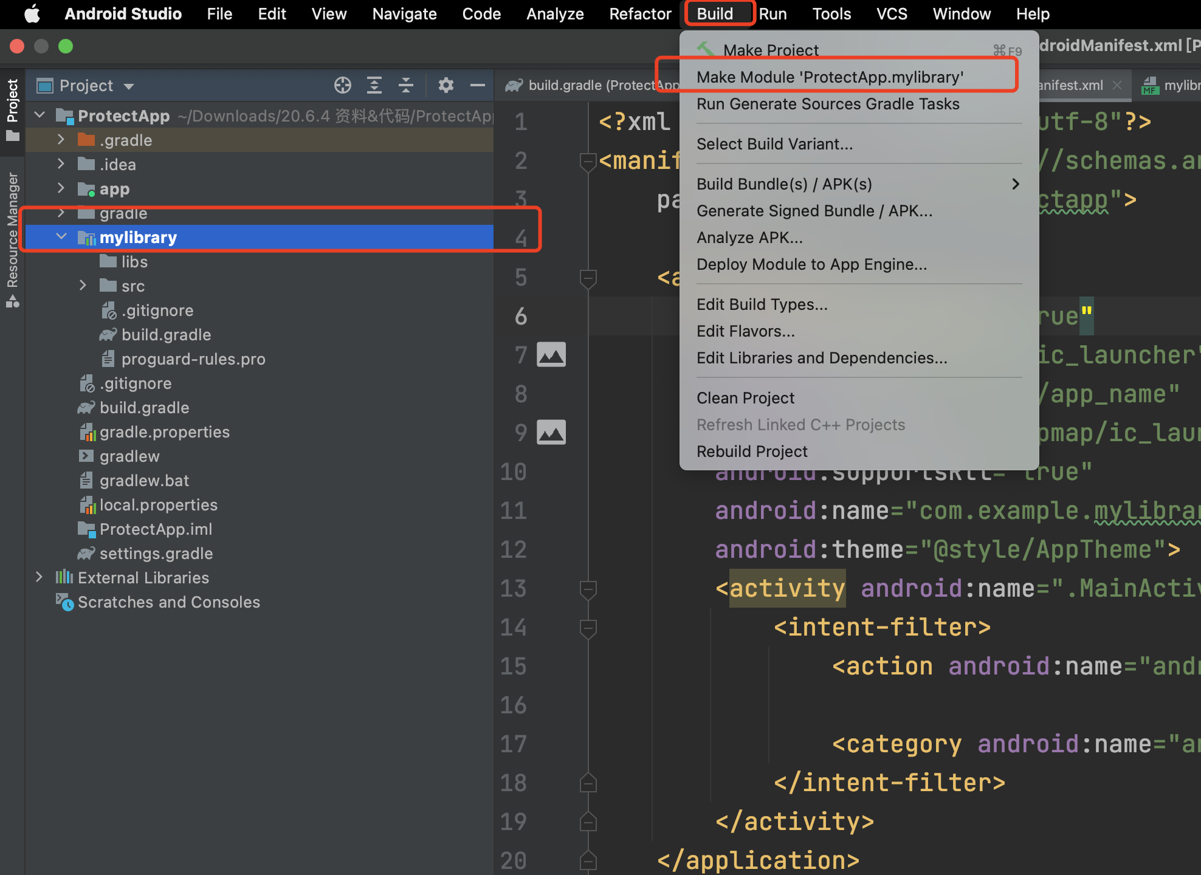The width and height of the screenshot is (1201, 875).
Task: Close the manifest.xml editor tab
Action: pyautogui.click(x=1117, y=86)
